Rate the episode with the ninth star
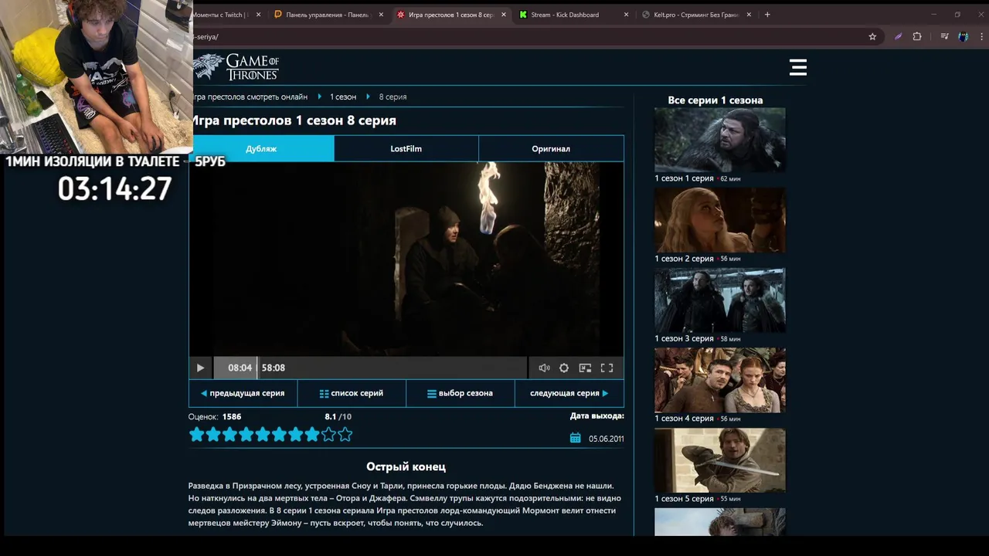989x556 pixels. 328,435
